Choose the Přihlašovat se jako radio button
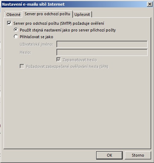 pos(16,36)
